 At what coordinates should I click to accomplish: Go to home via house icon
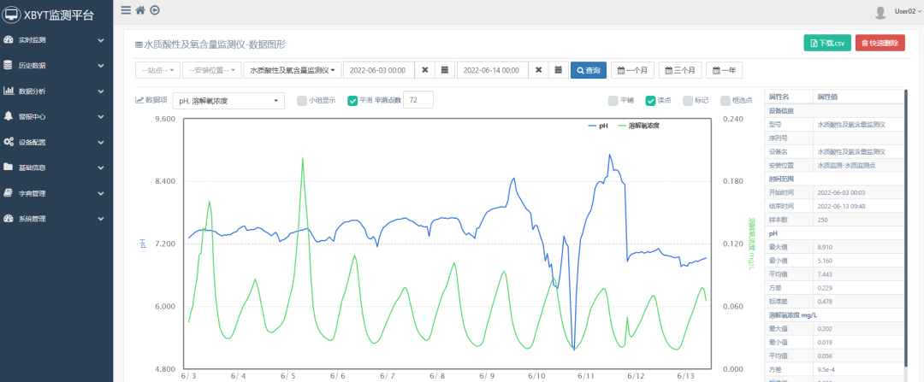click(x=140, y=10)
